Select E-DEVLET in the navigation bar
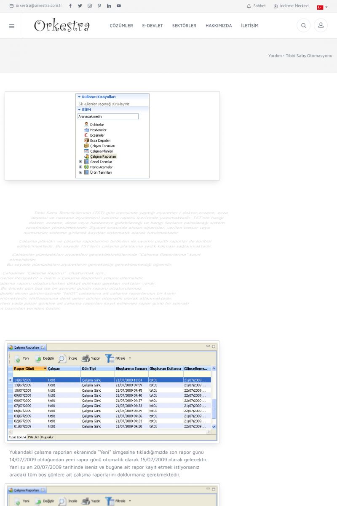 152,26
